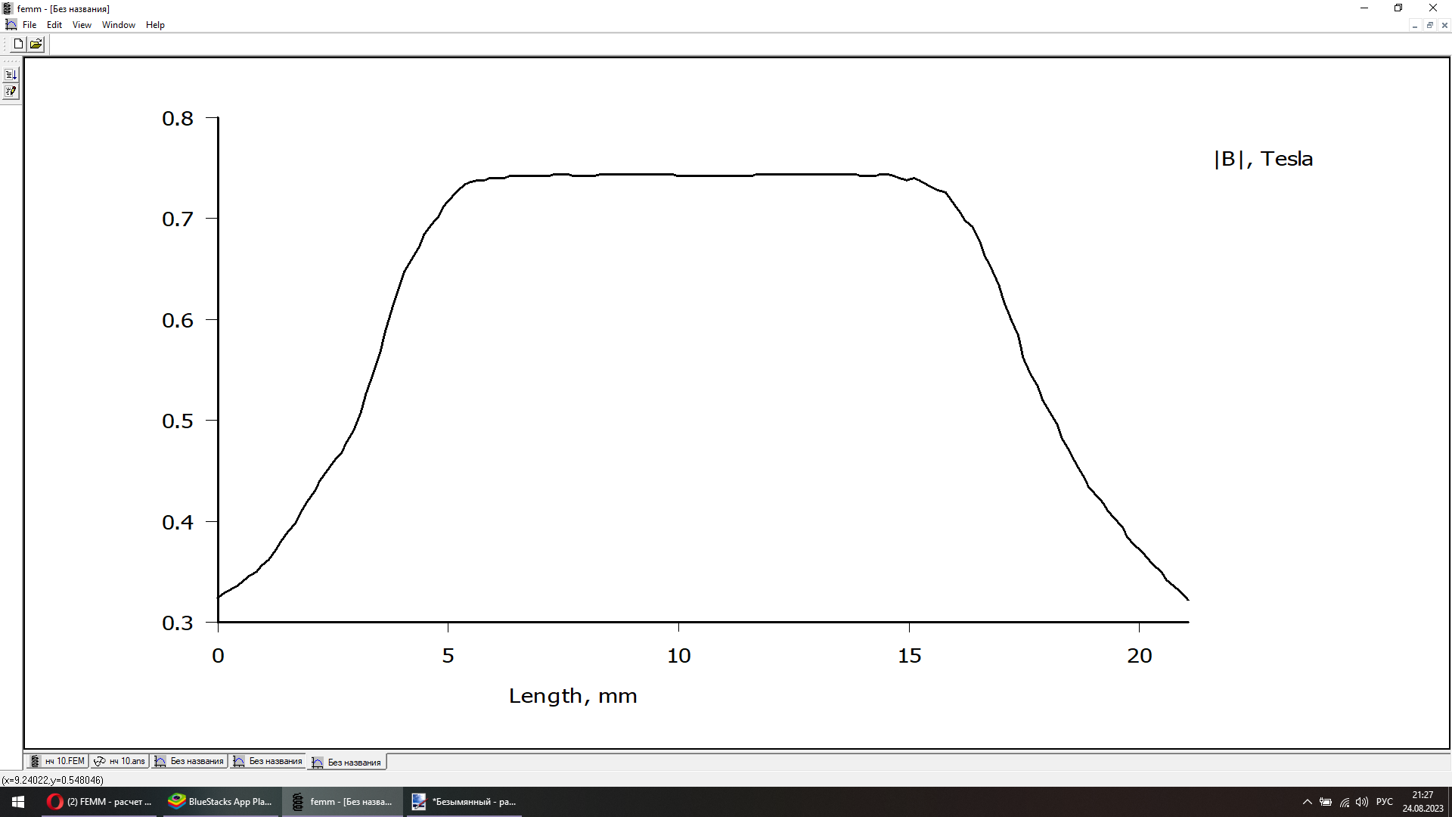1452x817 pixels.
Task: Click the РУС language indicator
Action: pos(1384,802)
